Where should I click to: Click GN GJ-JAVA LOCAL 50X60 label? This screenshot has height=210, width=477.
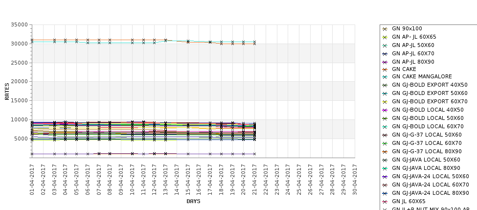[x=426, y=160]
